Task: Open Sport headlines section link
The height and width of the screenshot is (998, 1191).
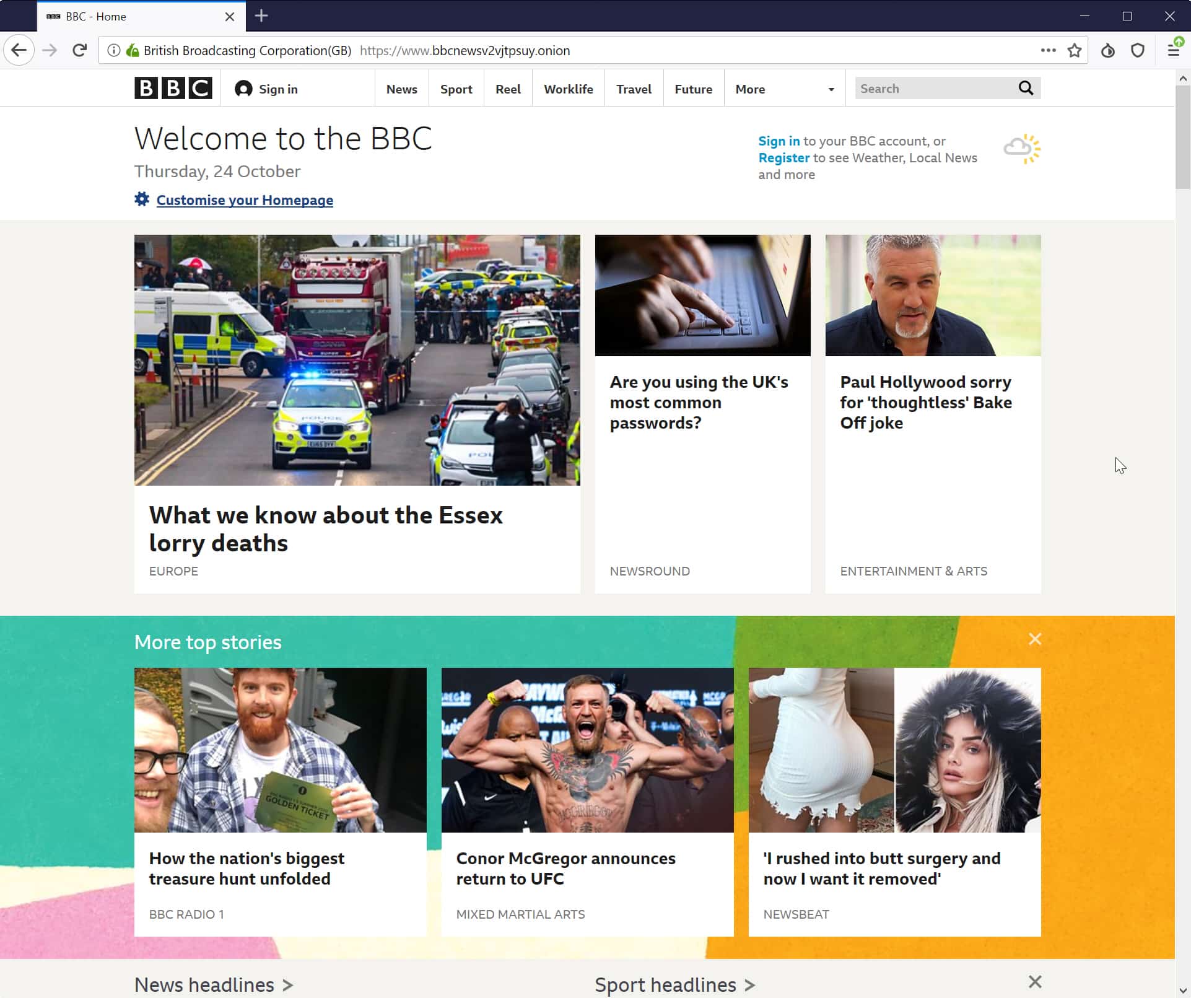Action: [675, 985]
